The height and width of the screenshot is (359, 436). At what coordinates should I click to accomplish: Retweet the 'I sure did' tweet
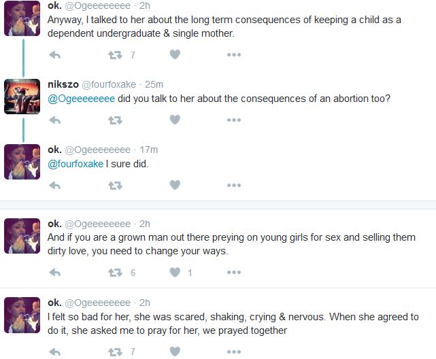pos(115,185)
